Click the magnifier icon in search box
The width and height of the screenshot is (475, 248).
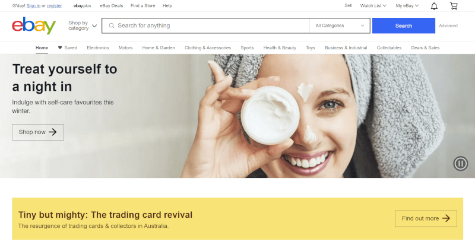tap(112, 26)
